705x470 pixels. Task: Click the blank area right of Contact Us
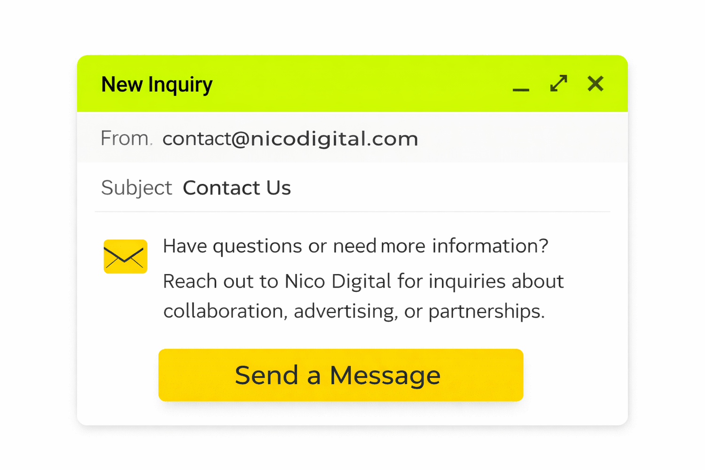pos(446,188)
